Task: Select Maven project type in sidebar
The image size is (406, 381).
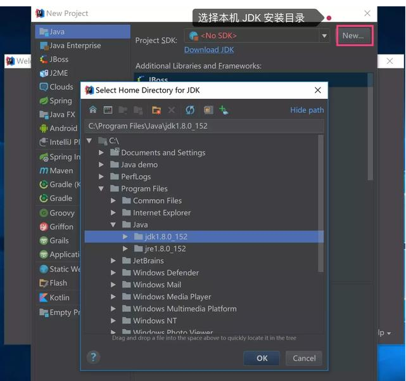Action: point(61,171)
